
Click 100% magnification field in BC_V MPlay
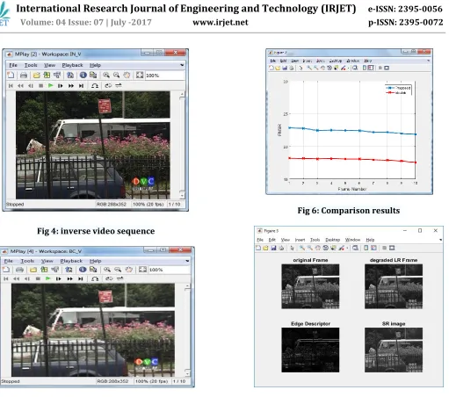click(x=169, y=270)
